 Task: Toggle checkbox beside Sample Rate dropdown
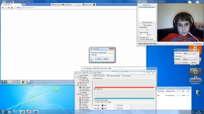coord(198,53)
